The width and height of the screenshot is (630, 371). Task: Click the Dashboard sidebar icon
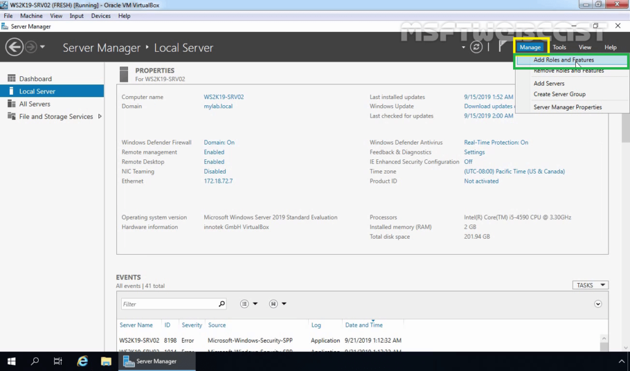pyautogui.click(x=11, y=78)
